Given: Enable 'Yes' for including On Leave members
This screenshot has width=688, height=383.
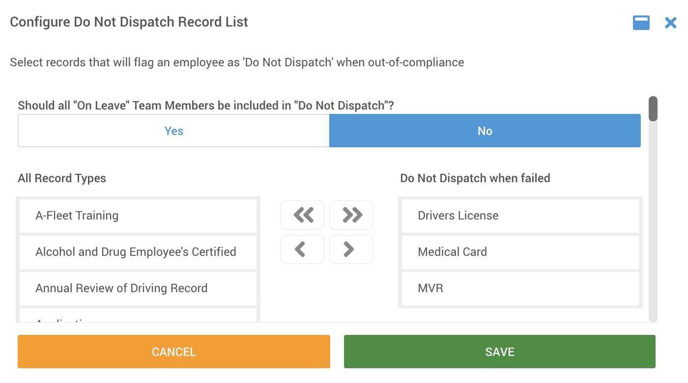Looking at the screenshot, I should (x=173, y=131).
